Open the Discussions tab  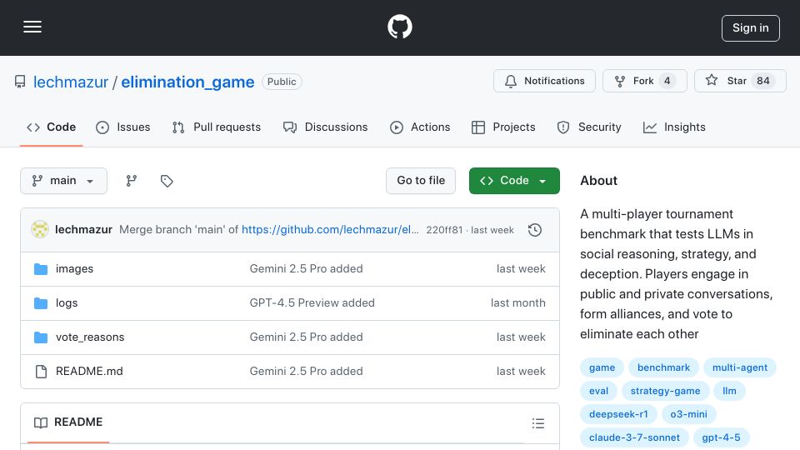point(326,127)
